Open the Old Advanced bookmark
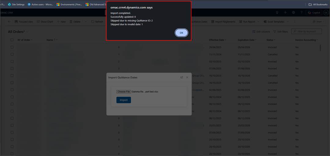The image size is (330, 156). [x=95, y=4]
